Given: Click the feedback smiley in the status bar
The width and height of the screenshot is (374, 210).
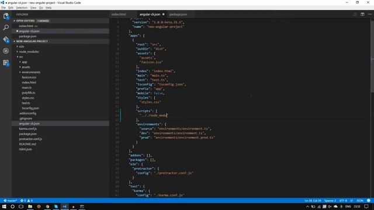Looking at the screenshot, I should 369,201.
